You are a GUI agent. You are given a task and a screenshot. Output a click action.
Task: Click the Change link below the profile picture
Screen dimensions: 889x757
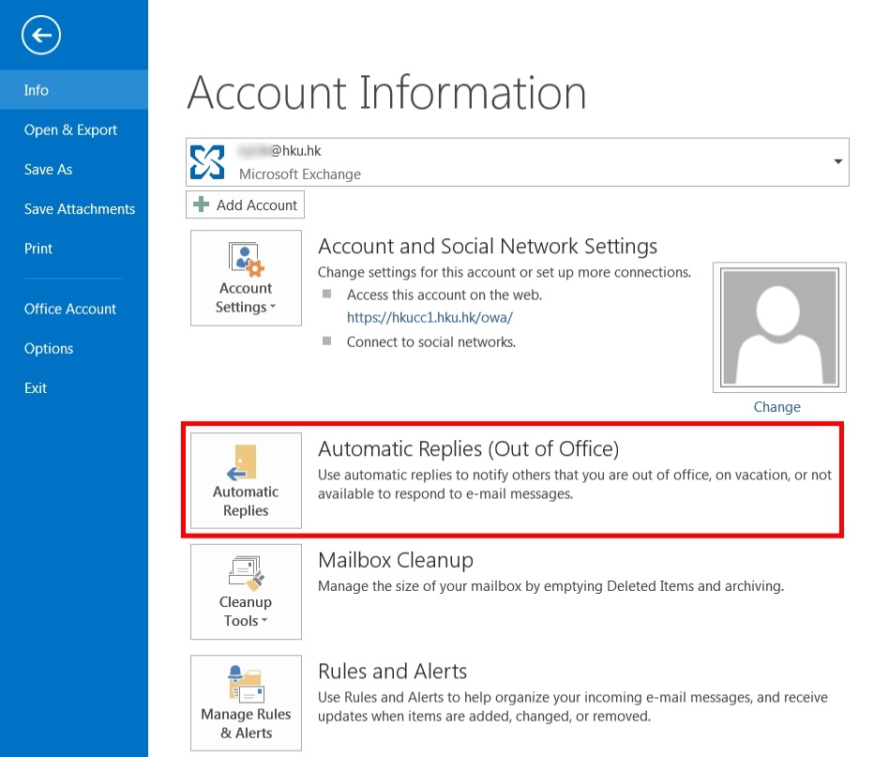pyautogui.click(x=776, y=407)
